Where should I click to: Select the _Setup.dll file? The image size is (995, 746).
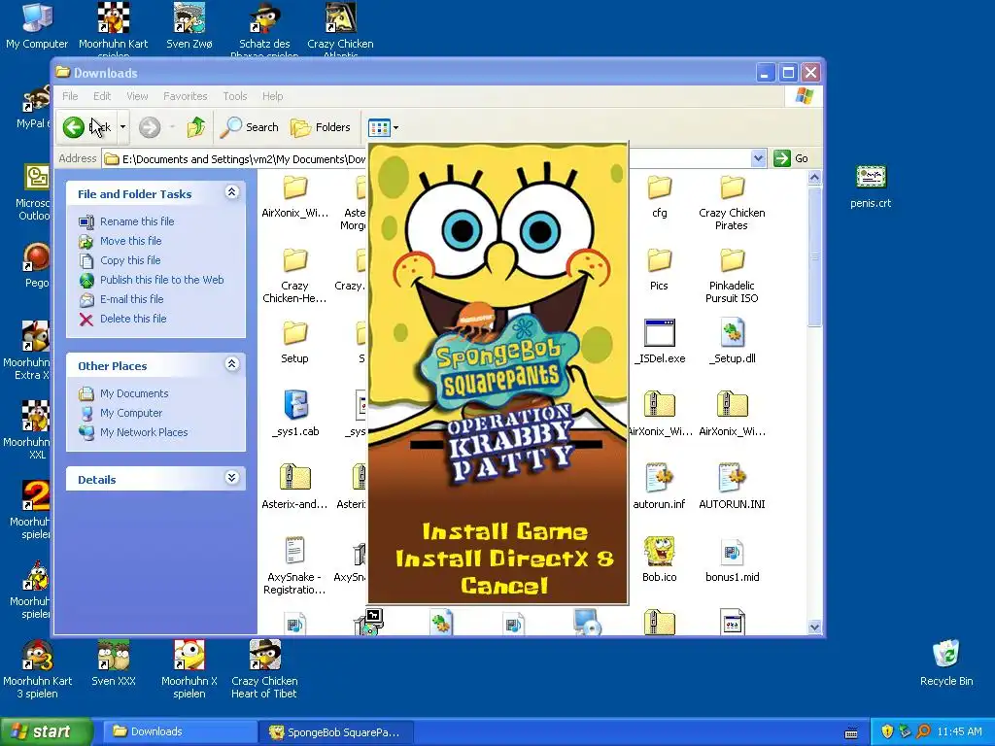click(x=732, y=343)
